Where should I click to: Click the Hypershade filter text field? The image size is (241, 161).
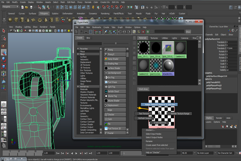tap(170, 31)
